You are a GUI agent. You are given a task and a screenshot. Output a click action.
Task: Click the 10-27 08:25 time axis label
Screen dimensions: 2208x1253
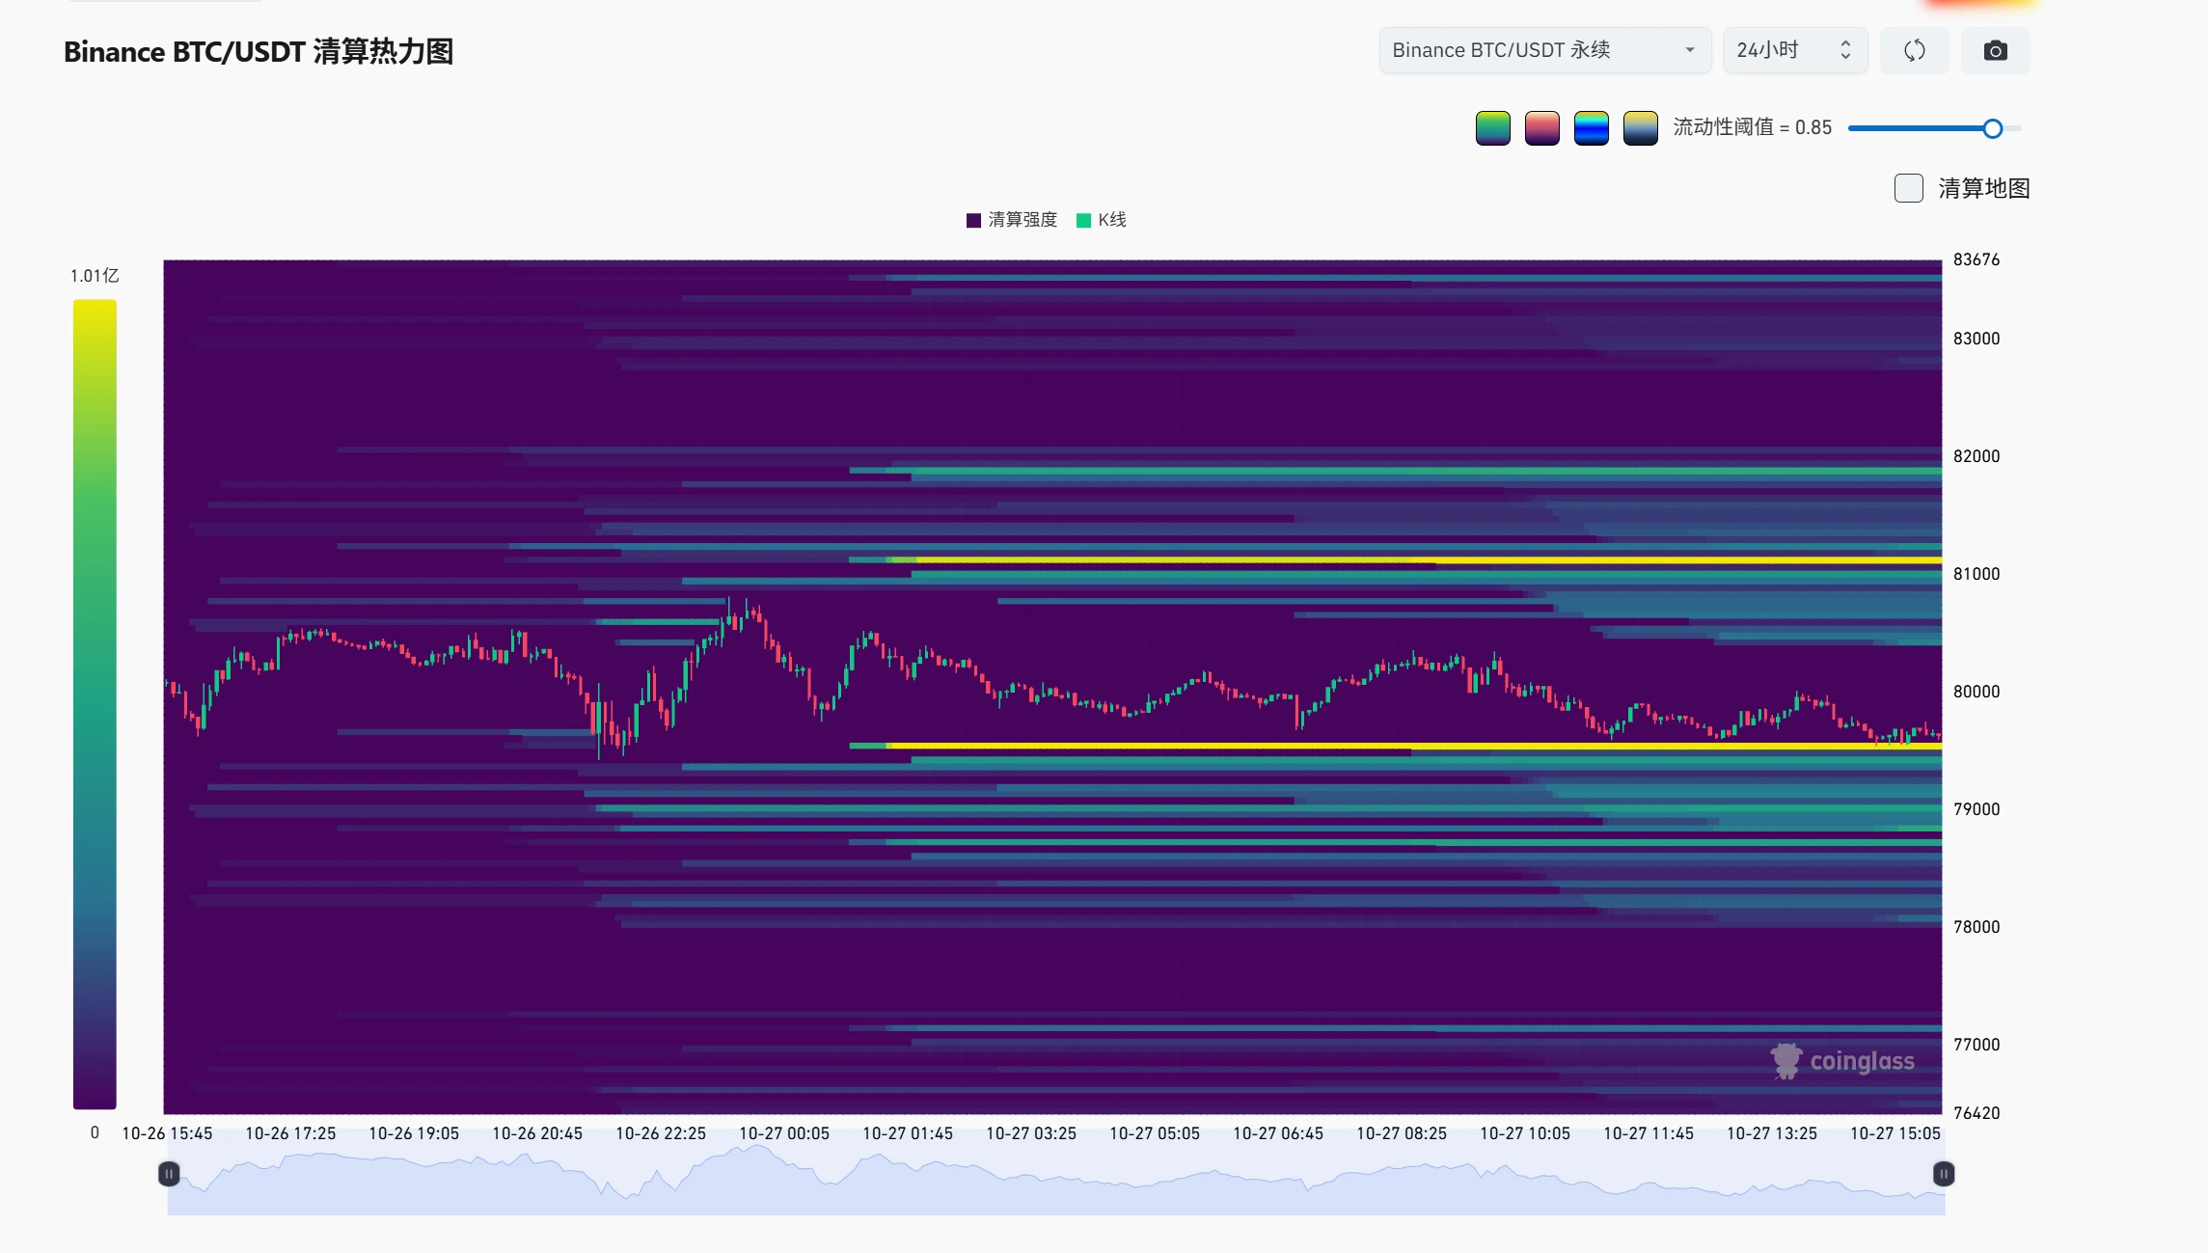[1401, 1133]
